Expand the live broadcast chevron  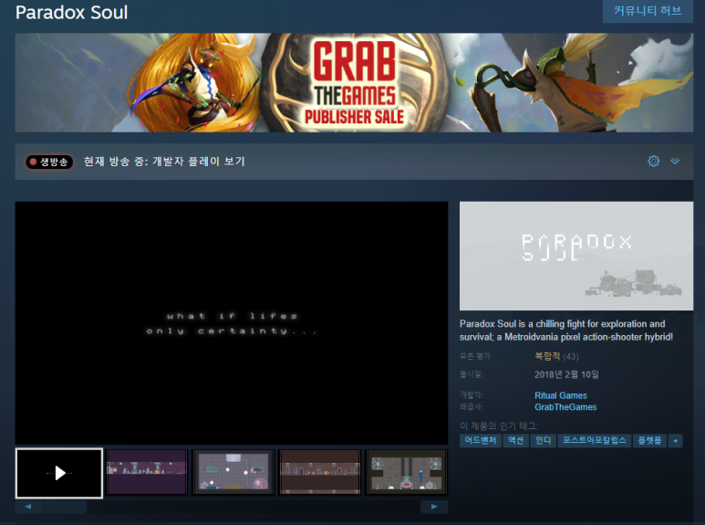point(675,162)
